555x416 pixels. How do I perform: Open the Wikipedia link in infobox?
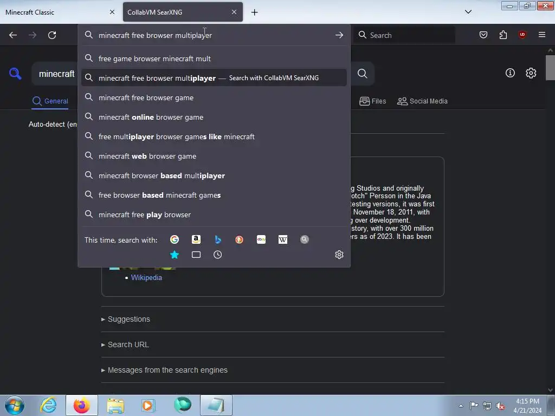pyautogui.click(x=146, y=278)
